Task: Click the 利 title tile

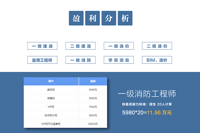Action: coord(92,18)
